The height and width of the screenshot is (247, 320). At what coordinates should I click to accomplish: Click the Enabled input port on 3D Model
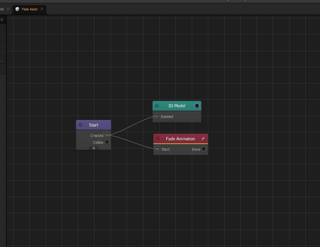pos(157,116)
